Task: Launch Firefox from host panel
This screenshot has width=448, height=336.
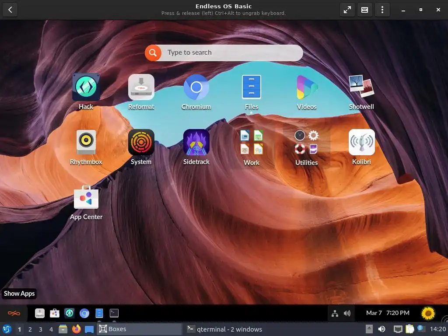Action: 76,329
